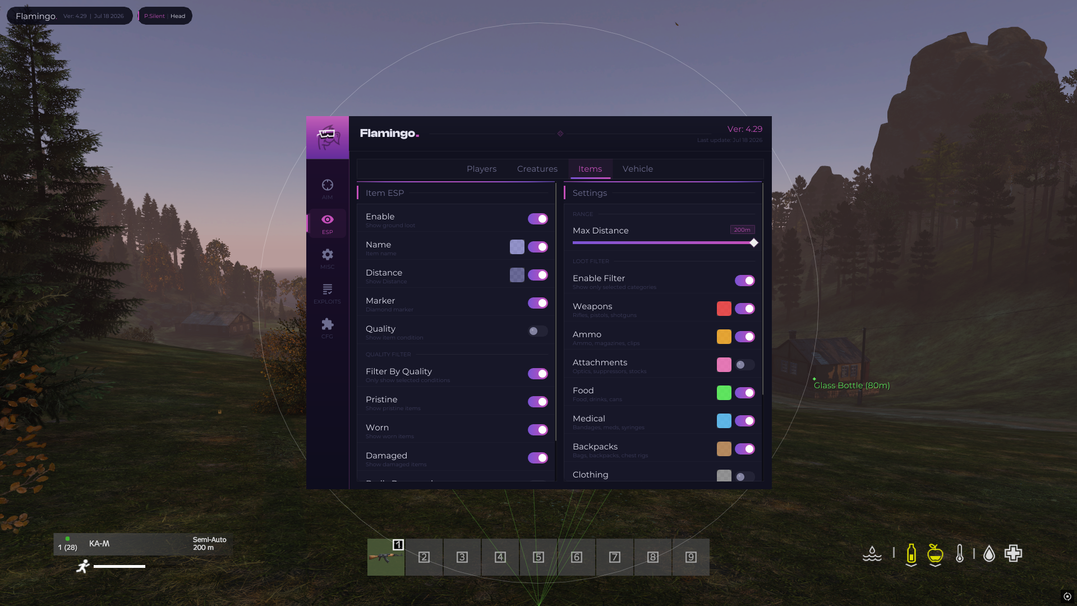Open the AIM section in sidebar

[327, 189]
